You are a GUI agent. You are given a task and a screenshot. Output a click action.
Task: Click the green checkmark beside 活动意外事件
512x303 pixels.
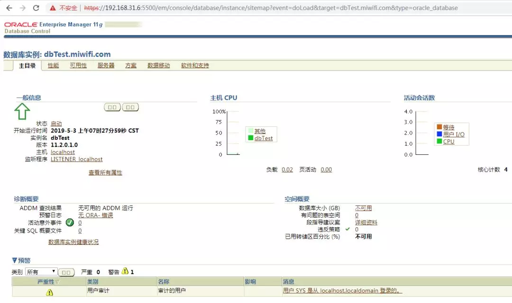click(70, 223)
